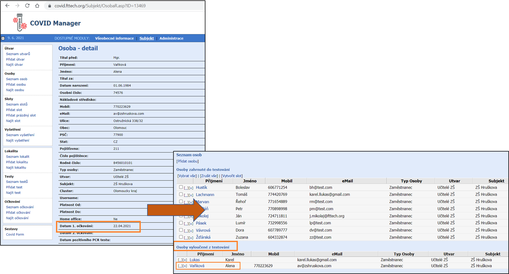
Task: Click the [Přidat osobu] link in the list
Action: click(187, 161)
